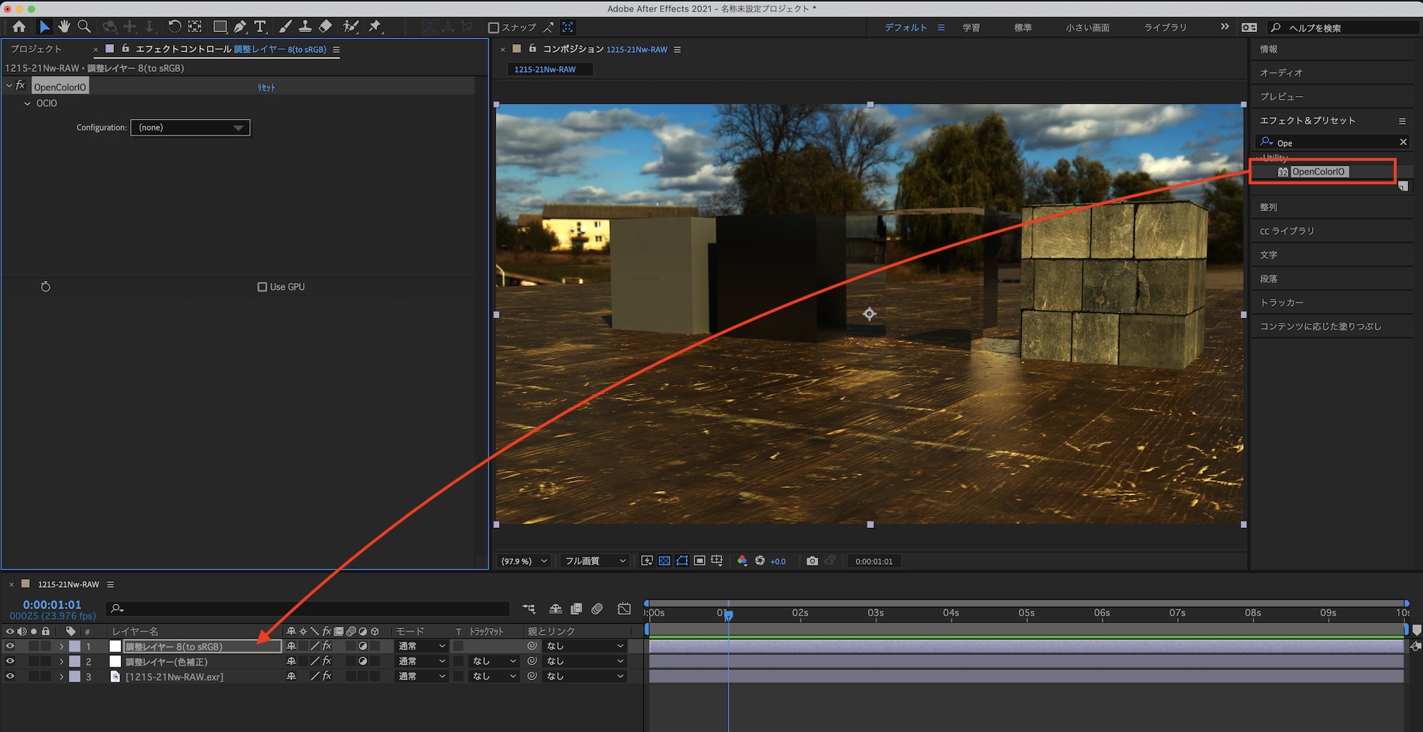
Task: Select the Pen tool
Action: tap(240, 27)
